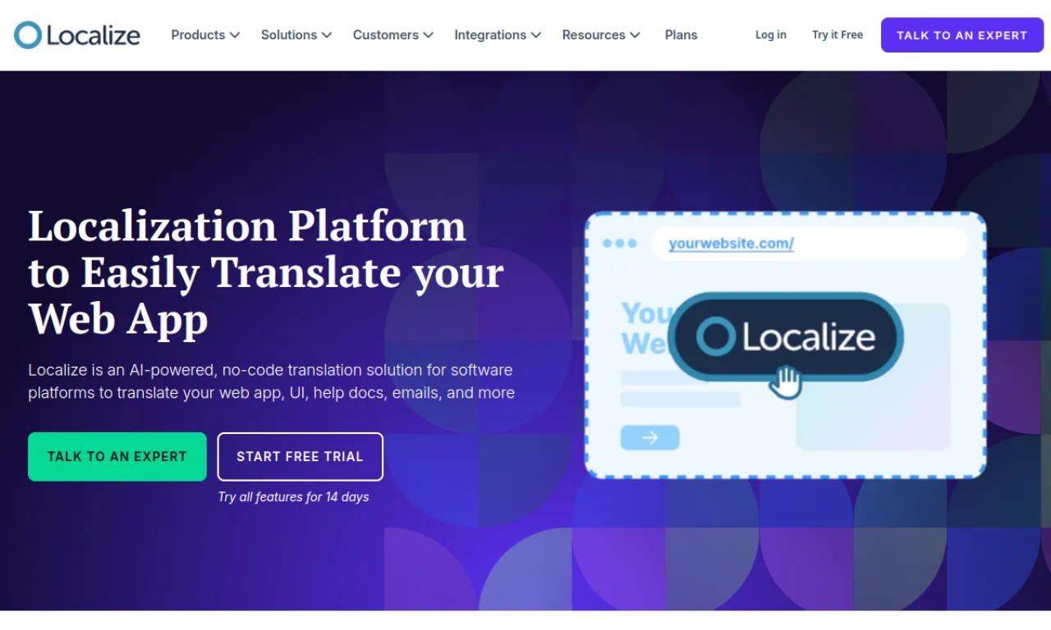Click the hand cursor icon in the illustration
The image size is (1051, 630).
(x=786, y=383)
